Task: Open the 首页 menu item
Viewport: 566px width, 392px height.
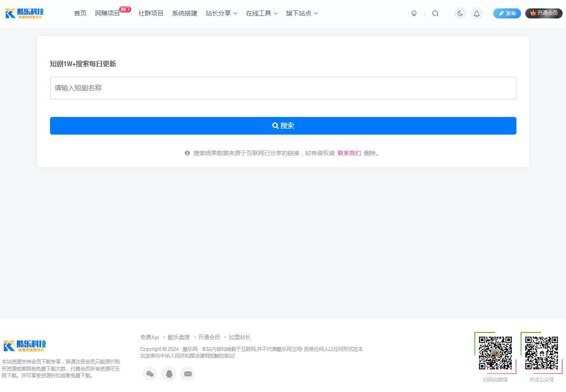Action: coord(80,13)
